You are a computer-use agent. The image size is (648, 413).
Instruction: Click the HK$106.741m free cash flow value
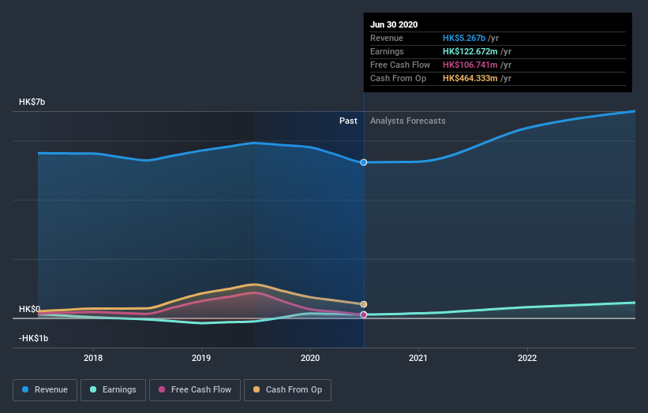[x=470, y=65]
